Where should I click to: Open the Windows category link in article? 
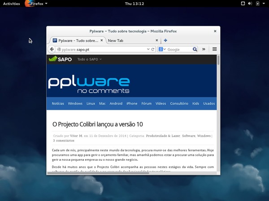pyautogui.click(x=204, y=136)
